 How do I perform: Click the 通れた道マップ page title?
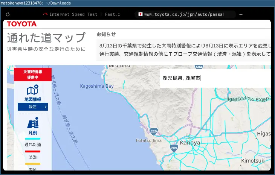click(x=46, y=38)
